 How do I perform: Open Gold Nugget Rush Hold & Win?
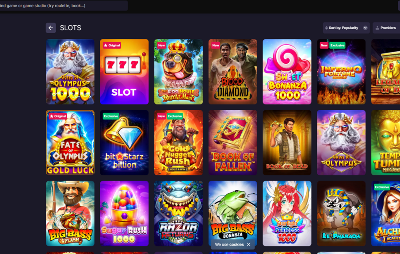[x=179, y=142]
